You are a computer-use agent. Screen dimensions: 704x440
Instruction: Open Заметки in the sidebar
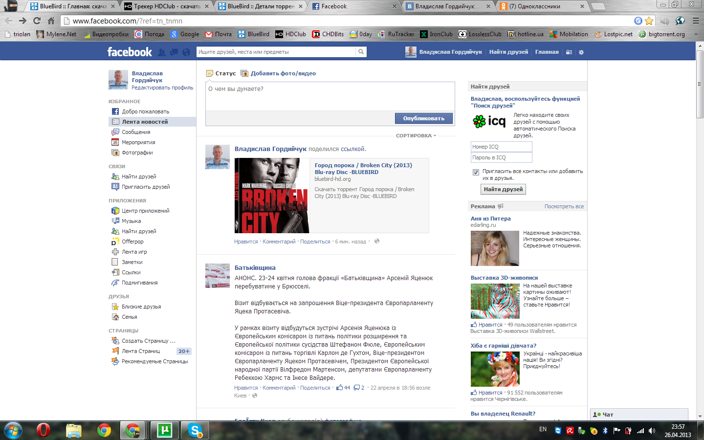click(x=127, y=262)
